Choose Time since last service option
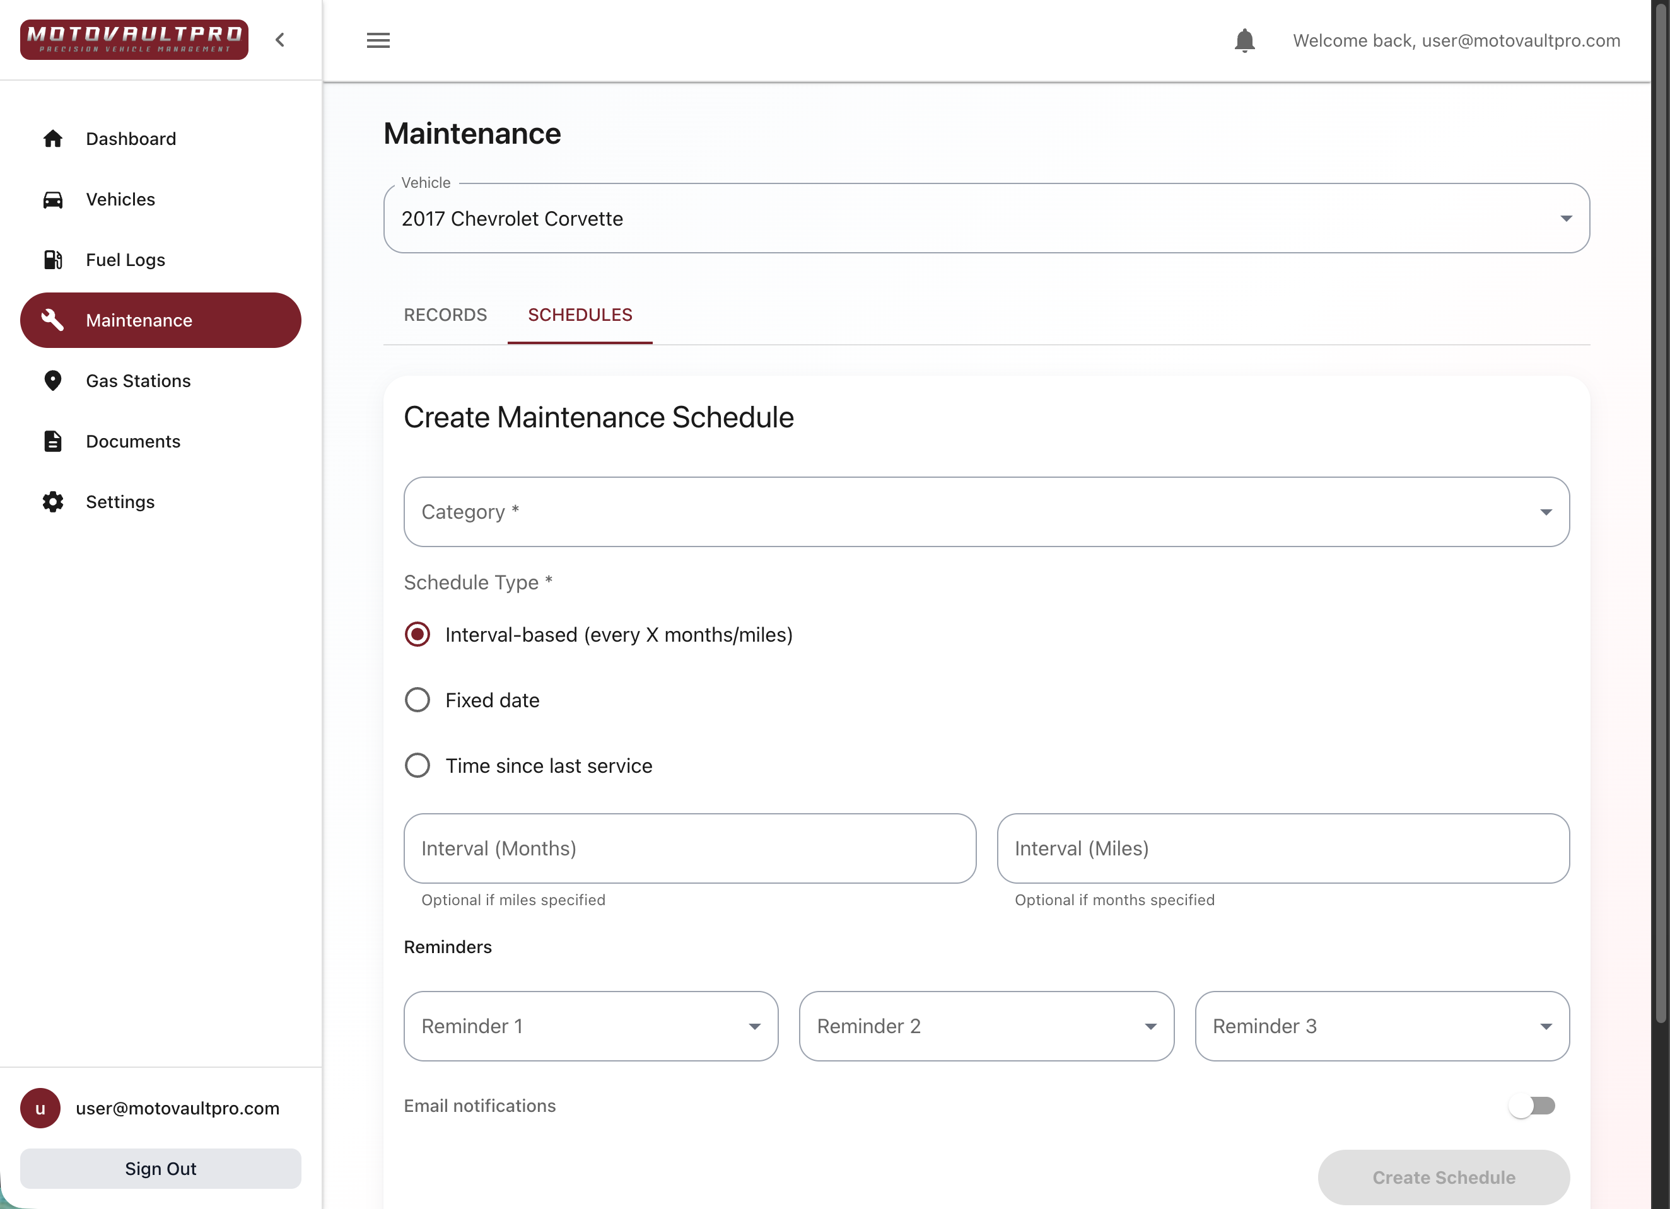The image size is (1670, 1209). 418,765
